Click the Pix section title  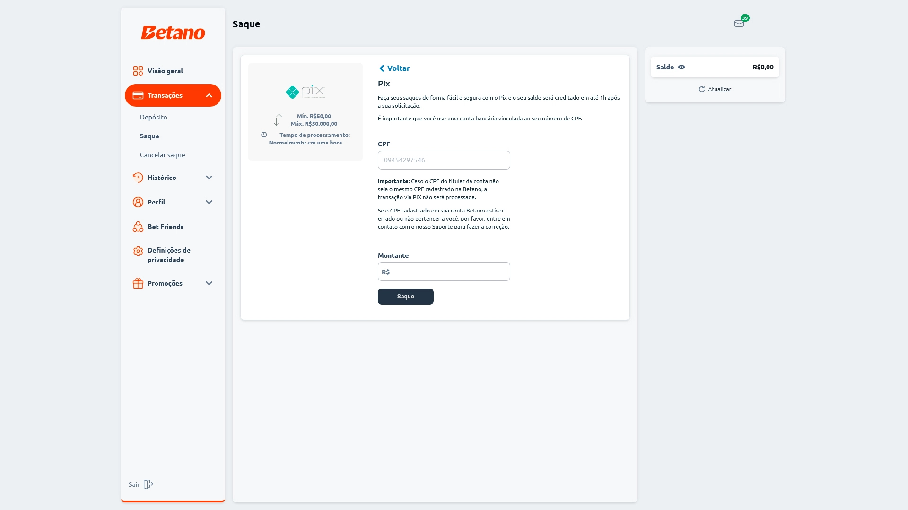(x=384, y=84)
